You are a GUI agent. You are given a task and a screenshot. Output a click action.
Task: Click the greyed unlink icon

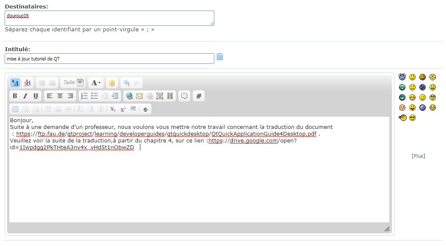150,96
